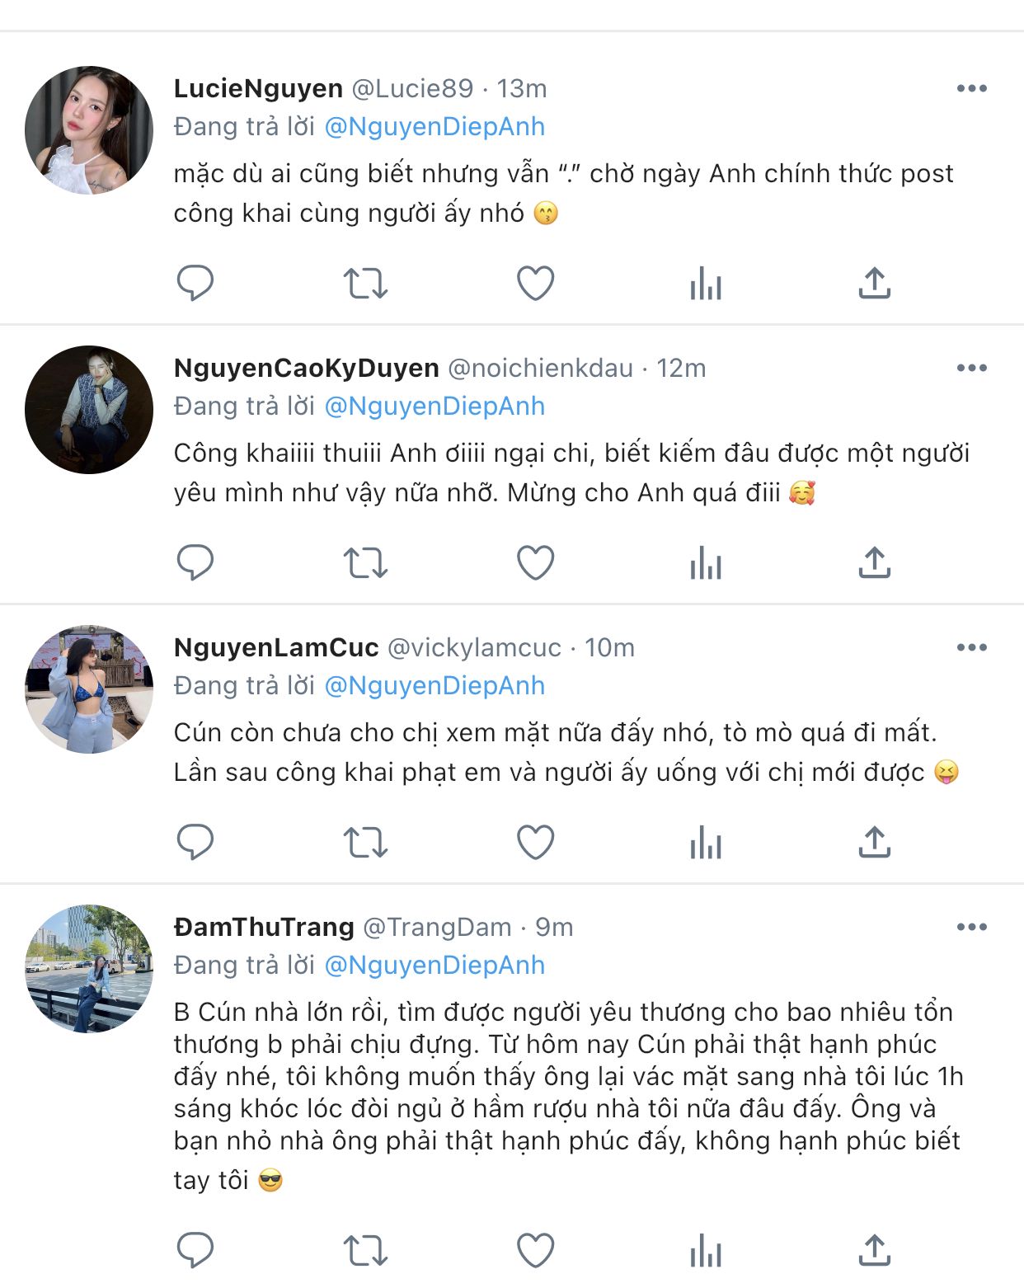Like ĐamThuTrang's tweet
Image resolution: width=1024 pixels, height=1288 pixels.
click(535, 1250)
